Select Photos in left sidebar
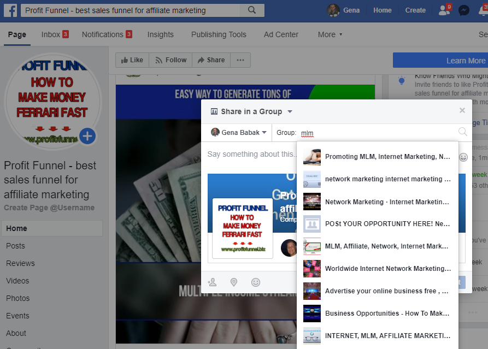The image size is (488, 349). [x=17, y=298]
